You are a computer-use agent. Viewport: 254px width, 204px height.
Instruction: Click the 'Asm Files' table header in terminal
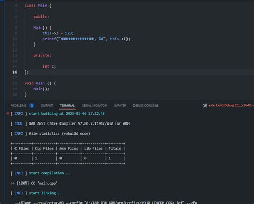point(69,148)
